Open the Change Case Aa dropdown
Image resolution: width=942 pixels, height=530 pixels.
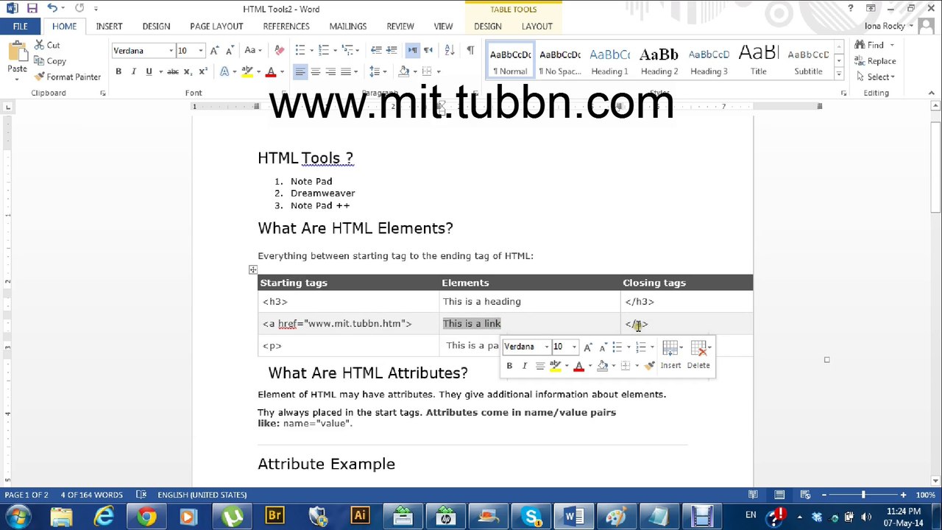pos(252,51)
